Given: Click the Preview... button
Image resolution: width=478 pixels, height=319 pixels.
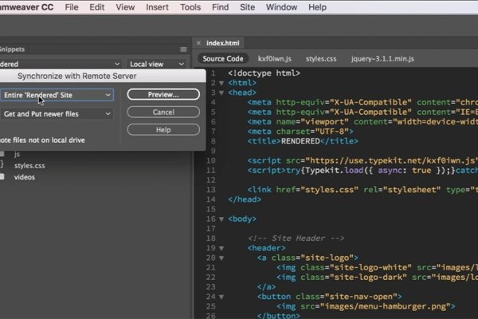Looking at the screenshot, I should [163, 94].
